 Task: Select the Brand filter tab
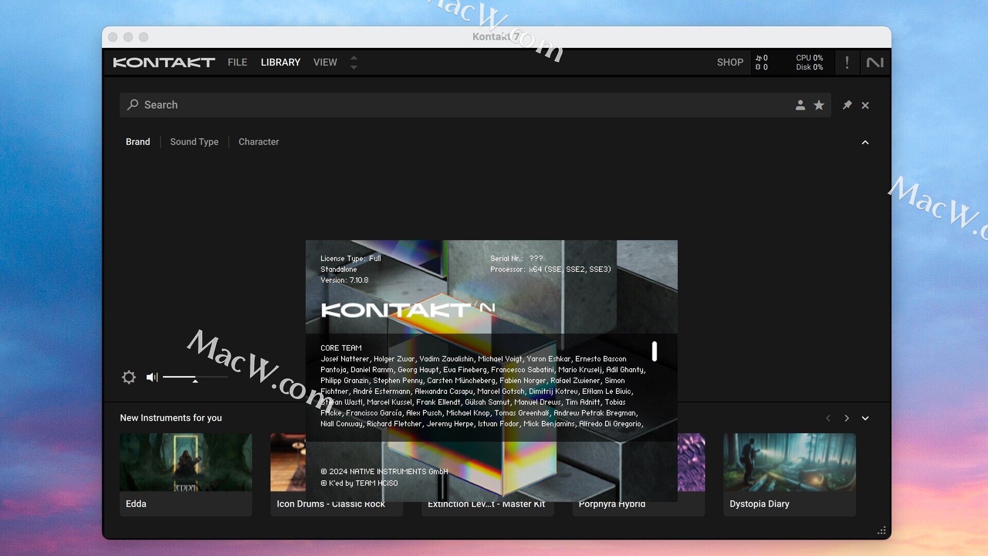[138, 142]
